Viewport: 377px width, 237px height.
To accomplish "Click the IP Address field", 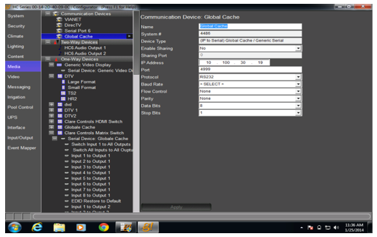I will pyautogui.click(x=235, y=63).
